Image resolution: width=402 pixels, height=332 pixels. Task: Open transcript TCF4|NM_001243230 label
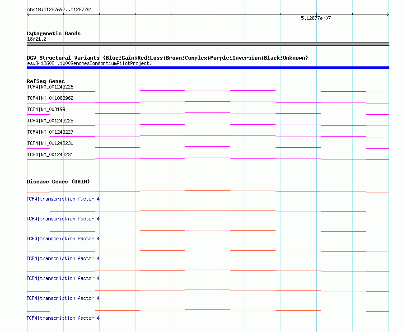point(50,143)
